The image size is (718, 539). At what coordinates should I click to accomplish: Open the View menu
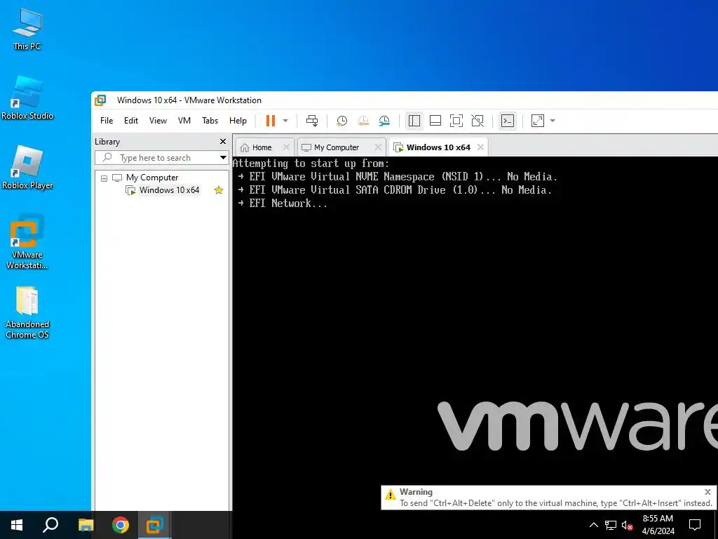(x=158, y=121)
